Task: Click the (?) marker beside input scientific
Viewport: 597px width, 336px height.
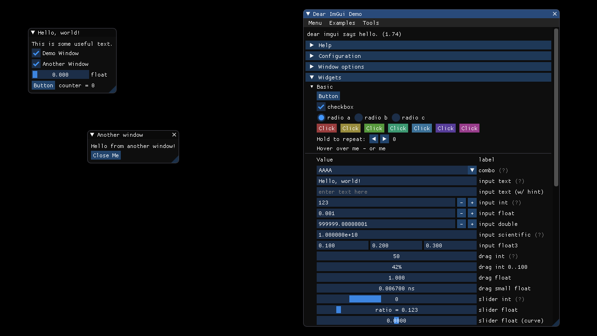Action: pyautogui.click(x=539, y=235)
